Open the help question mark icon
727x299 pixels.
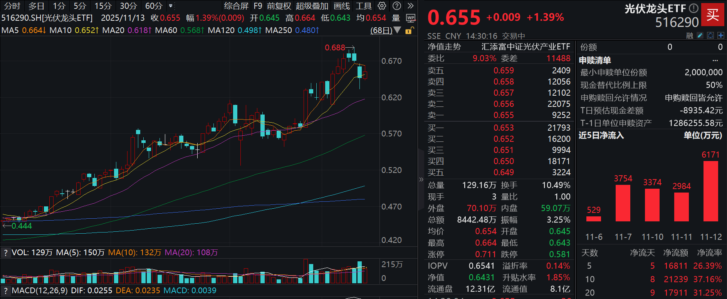click(x=396, y=6)
